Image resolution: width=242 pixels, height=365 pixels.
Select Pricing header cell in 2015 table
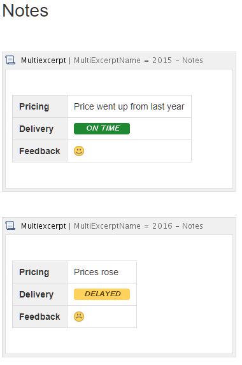click(x=39, y=106)
